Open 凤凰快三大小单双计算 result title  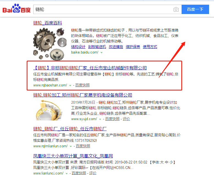tap(73, 156)
